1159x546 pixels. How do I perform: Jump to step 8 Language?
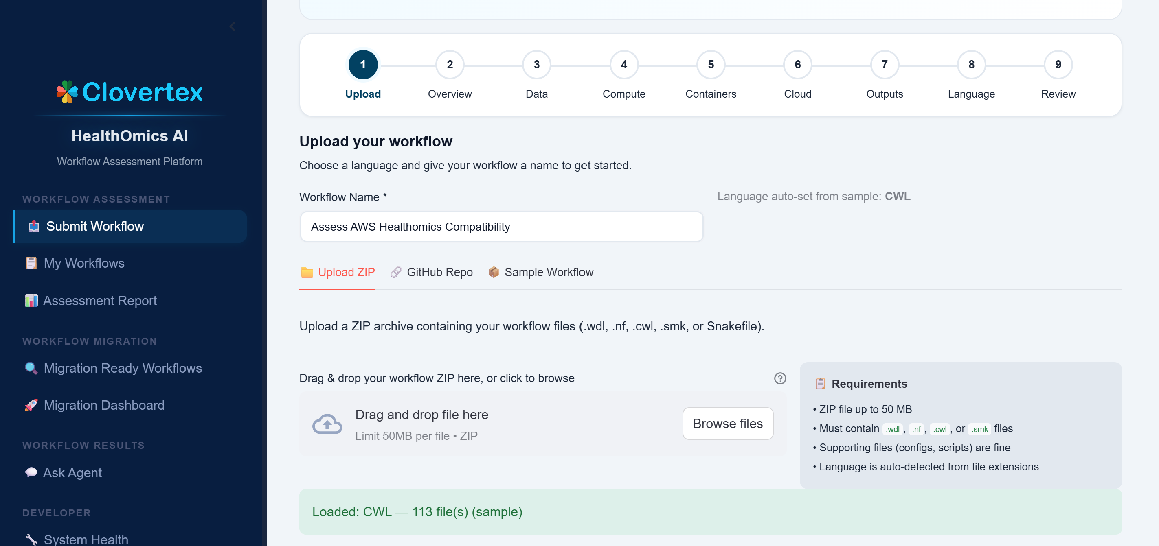971,65
